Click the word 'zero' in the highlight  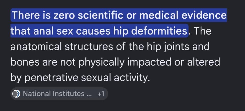click(64, 15)
